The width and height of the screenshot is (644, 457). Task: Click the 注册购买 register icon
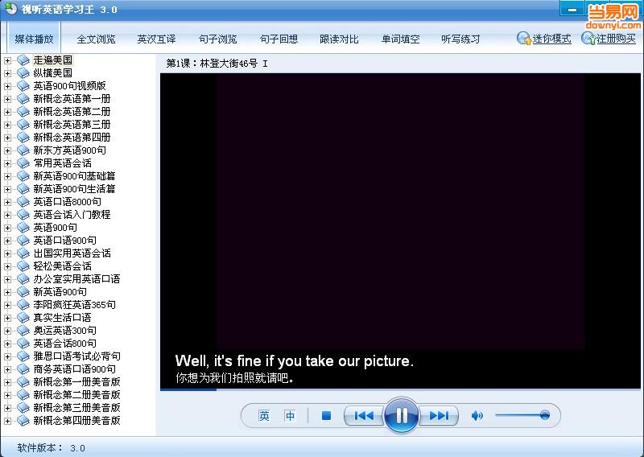point(588,39)
